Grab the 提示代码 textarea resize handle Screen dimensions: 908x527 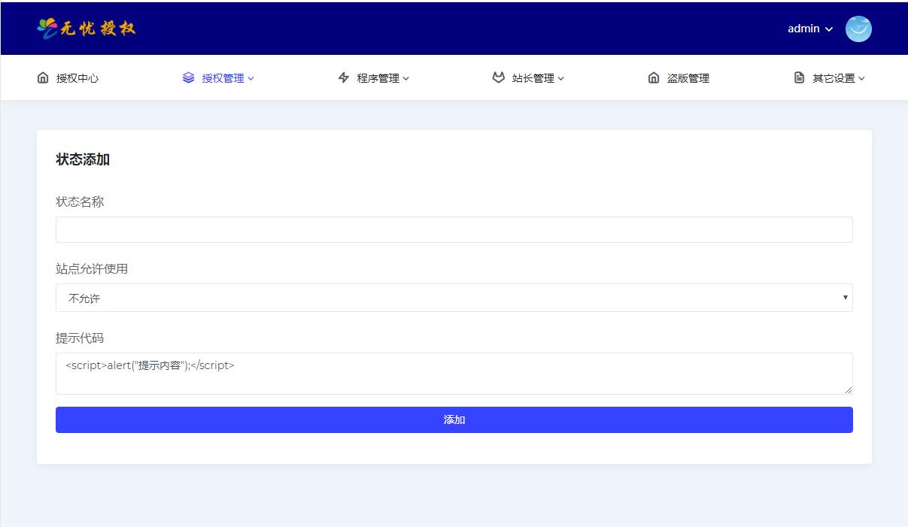pyautogui.click(x=849, y=389)
